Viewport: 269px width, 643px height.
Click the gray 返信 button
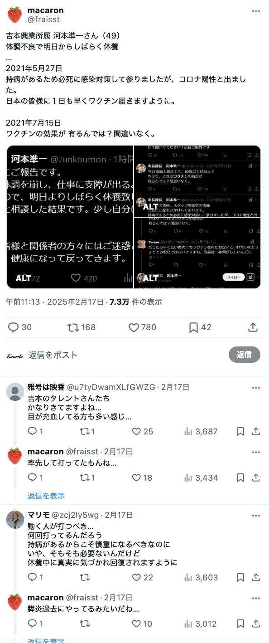245,355
